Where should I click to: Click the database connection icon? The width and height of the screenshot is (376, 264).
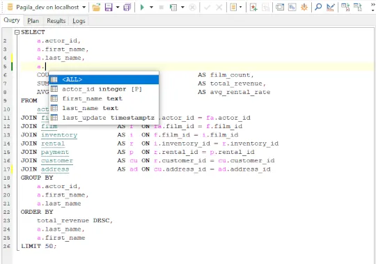(10, 7)
